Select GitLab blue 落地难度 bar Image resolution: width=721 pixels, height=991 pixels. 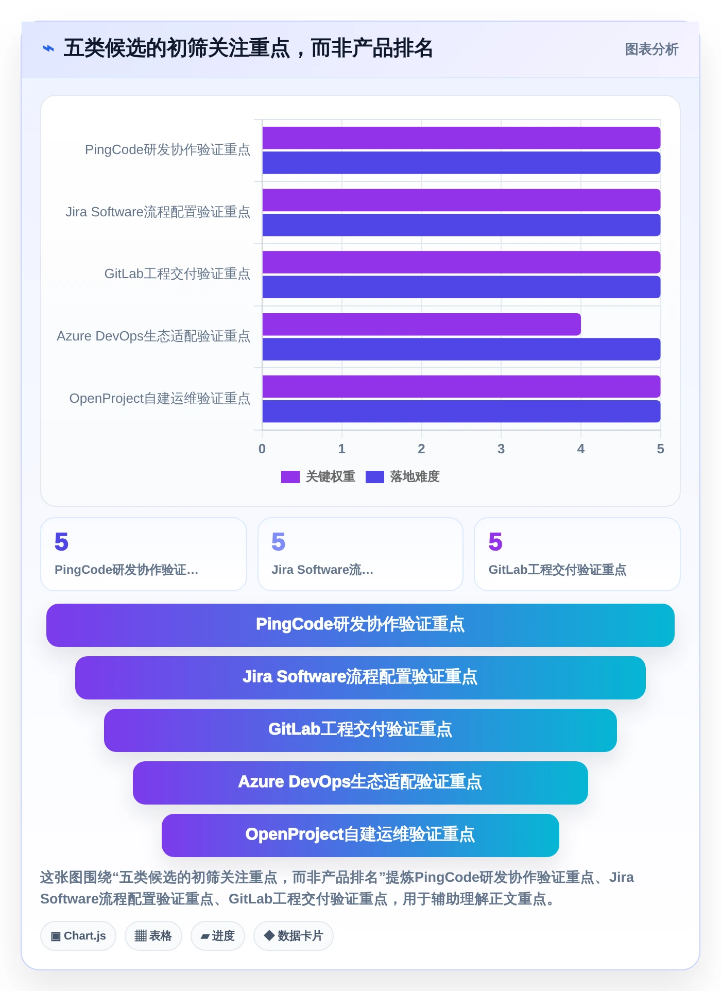tap(461, 287)
